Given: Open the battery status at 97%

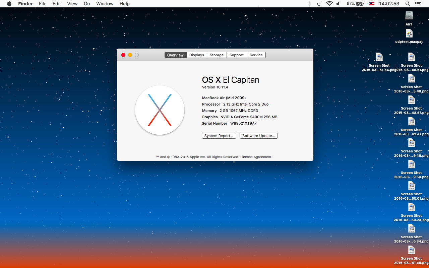Looking at the screenshot, I should (355, 4).
